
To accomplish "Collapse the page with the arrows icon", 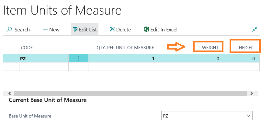I will tap(255, 29).
